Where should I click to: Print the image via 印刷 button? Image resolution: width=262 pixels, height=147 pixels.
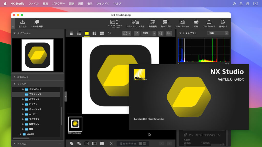[196, 22]
